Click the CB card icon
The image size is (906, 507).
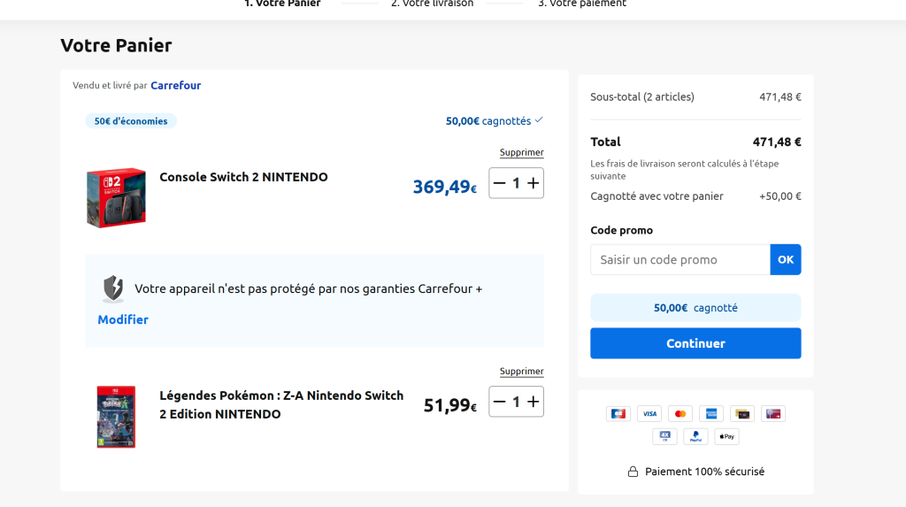618,414
